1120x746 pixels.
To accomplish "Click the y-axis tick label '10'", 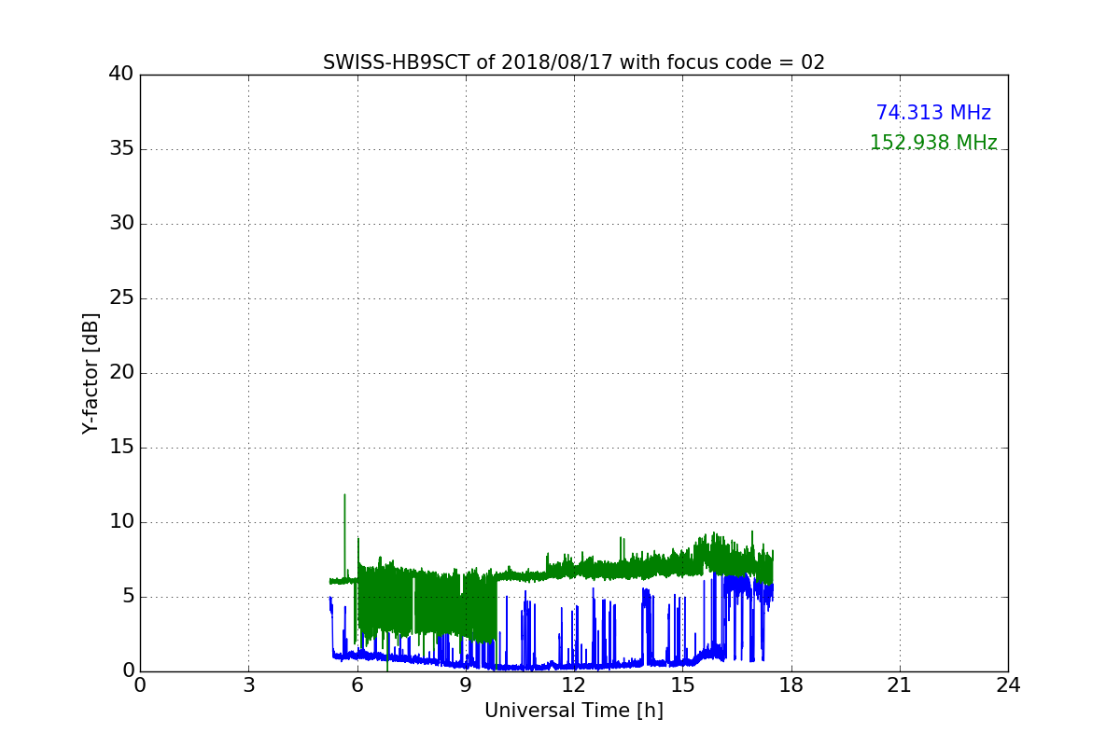I will click(x=121, y=522).
